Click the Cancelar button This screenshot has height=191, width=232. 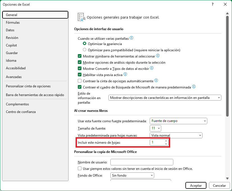(219, 185)
